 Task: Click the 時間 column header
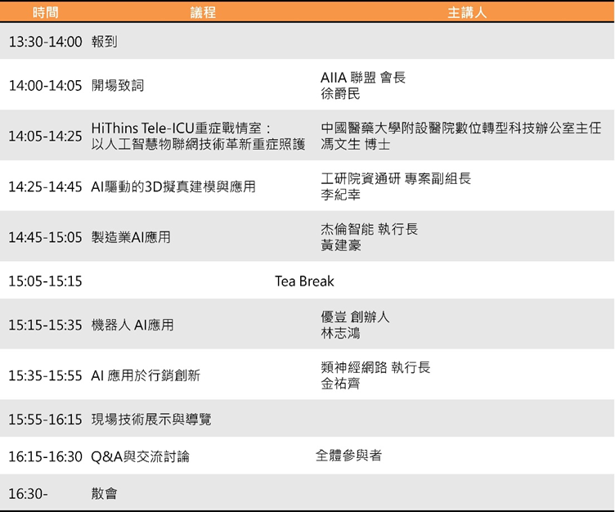[45, 13]
